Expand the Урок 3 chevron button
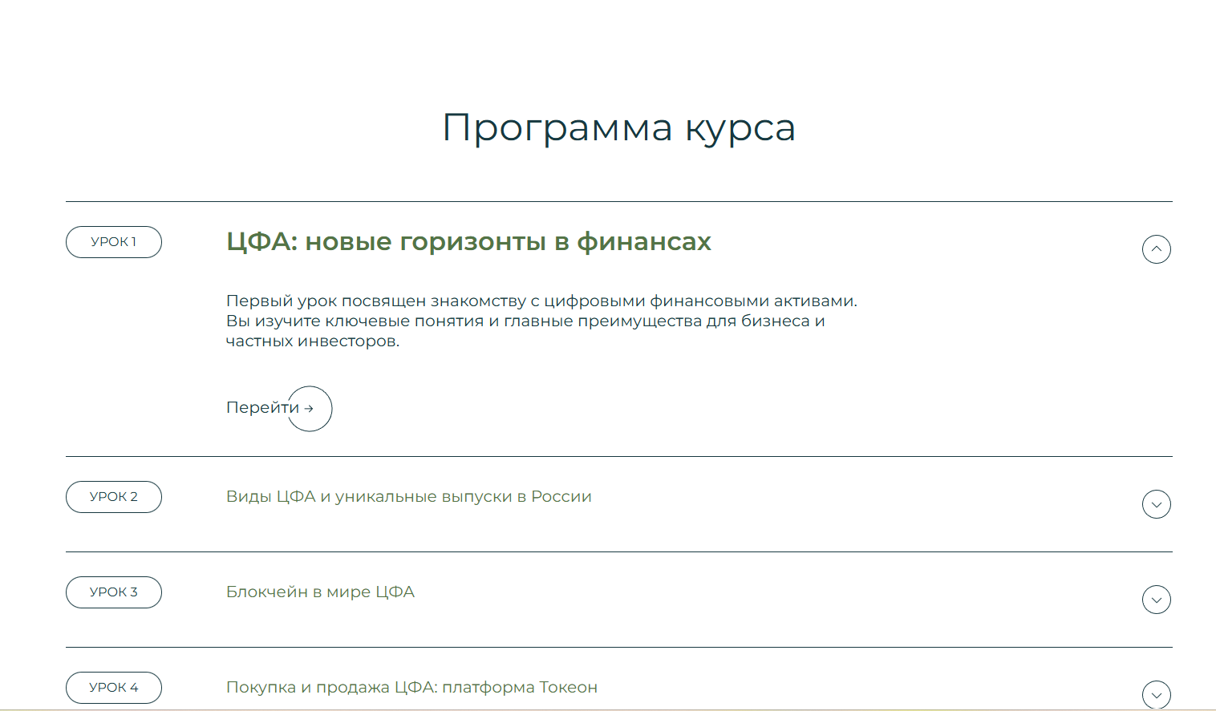This screenshot has height=711, width=1216. [x=1156, y=600]
